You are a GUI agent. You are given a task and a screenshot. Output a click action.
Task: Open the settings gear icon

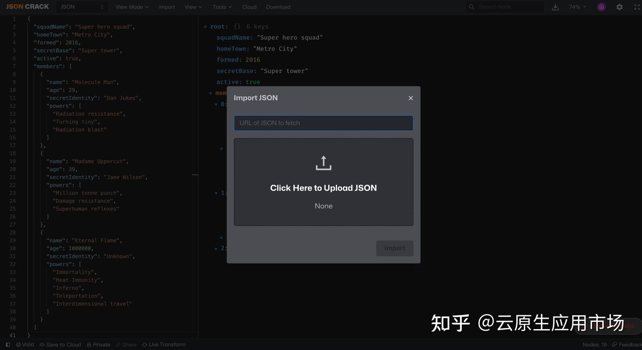click(619, 7)
